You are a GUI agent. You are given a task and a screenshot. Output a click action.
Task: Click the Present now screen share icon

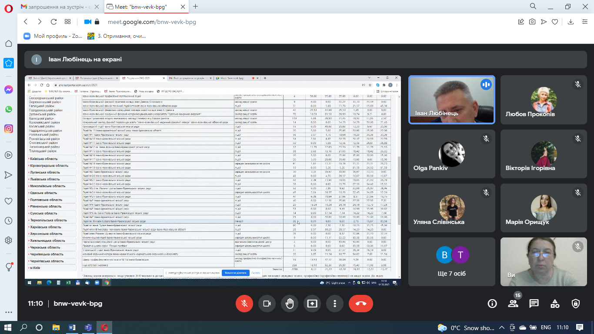pos(312,304)
